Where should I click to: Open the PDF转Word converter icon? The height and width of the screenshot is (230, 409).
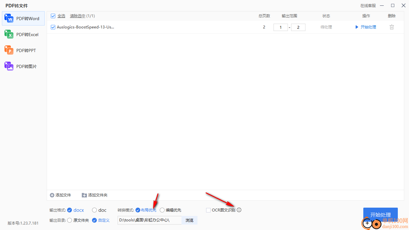tap(9, 19)
